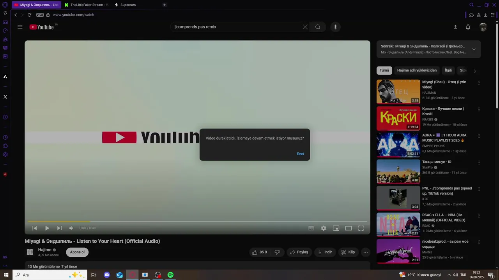This screenshot has width=499, height=280.
Task: Start voice search with microphone icon
Action: 335,27
